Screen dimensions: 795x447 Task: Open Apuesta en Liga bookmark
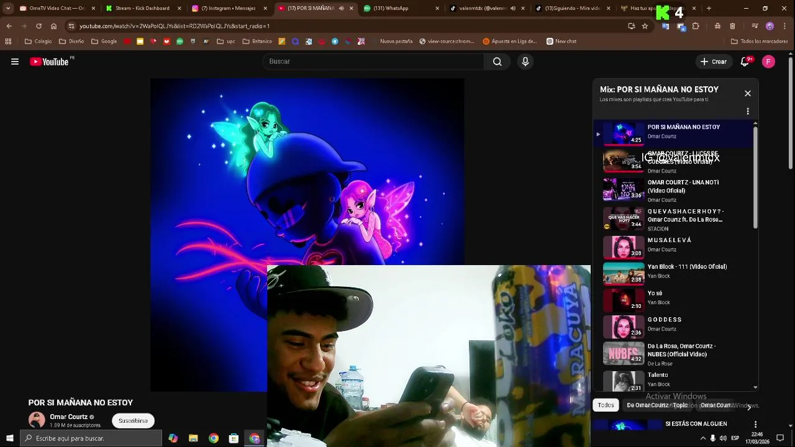tap(509, 42)
